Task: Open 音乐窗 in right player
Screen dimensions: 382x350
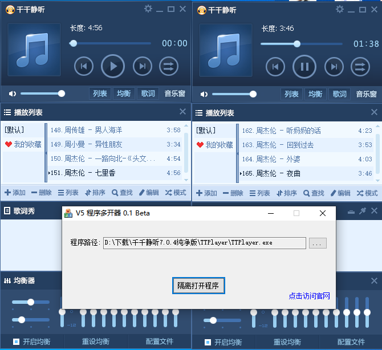Action: pyautogui.click(x=366, y=94)
